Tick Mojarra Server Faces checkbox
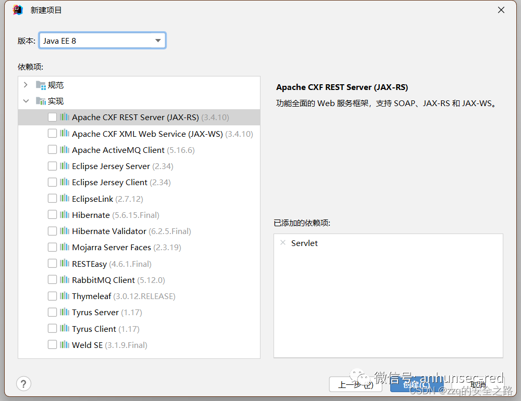The height and width of the screenshot is (401, 521). point(52,248)
